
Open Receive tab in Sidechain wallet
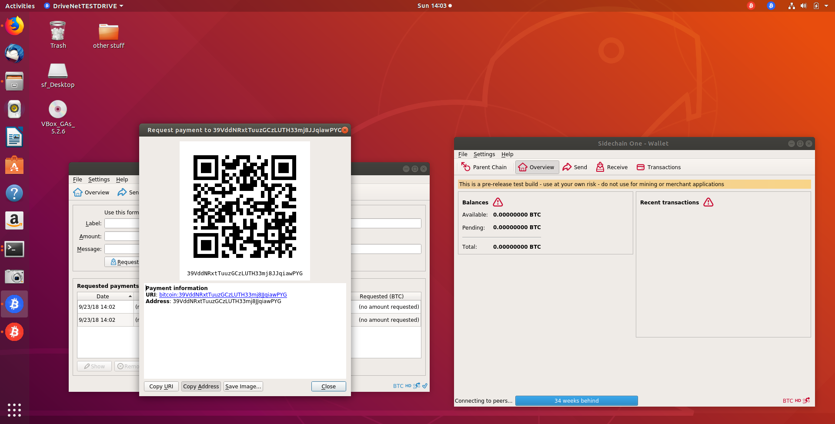point(611,167)
